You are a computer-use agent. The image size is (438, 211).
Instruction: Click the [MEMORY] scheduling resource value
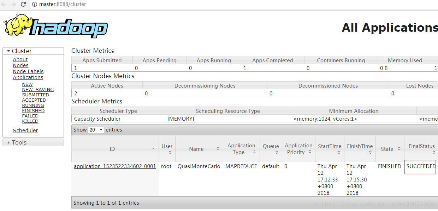(x=181, y=119)
